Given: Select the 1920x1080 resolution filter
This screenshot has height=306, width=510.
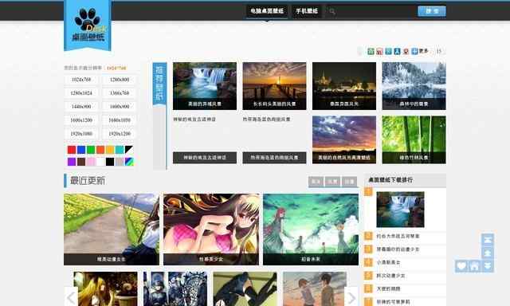Looking at the screenshot, I should click(81, 134).
